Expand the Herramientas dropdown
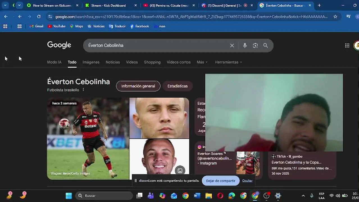The width and height of the screenshot is (359, 202). click(x=228, y=62)
